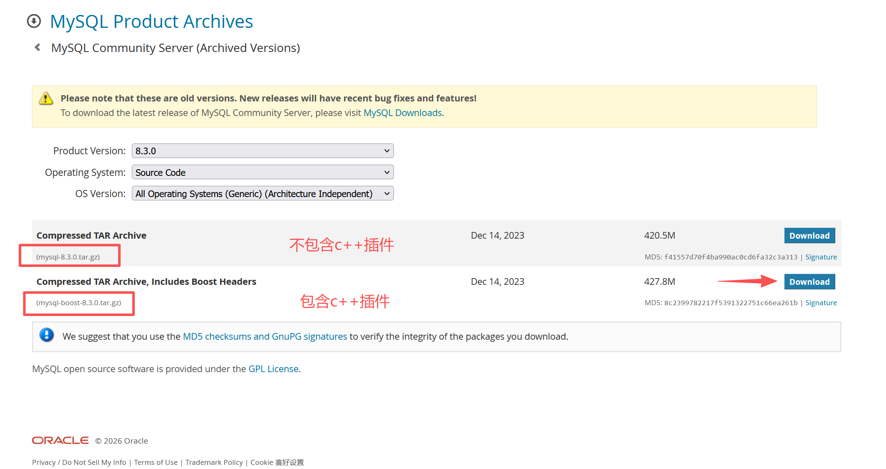
Task: Click the Oracle logo in footer
Action: tap(60, 440)
